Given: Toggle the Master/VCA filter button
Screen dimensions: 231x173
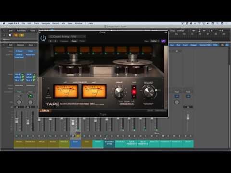Looking at the screenshot, I should pyautogui.click(x=205, y=45).
